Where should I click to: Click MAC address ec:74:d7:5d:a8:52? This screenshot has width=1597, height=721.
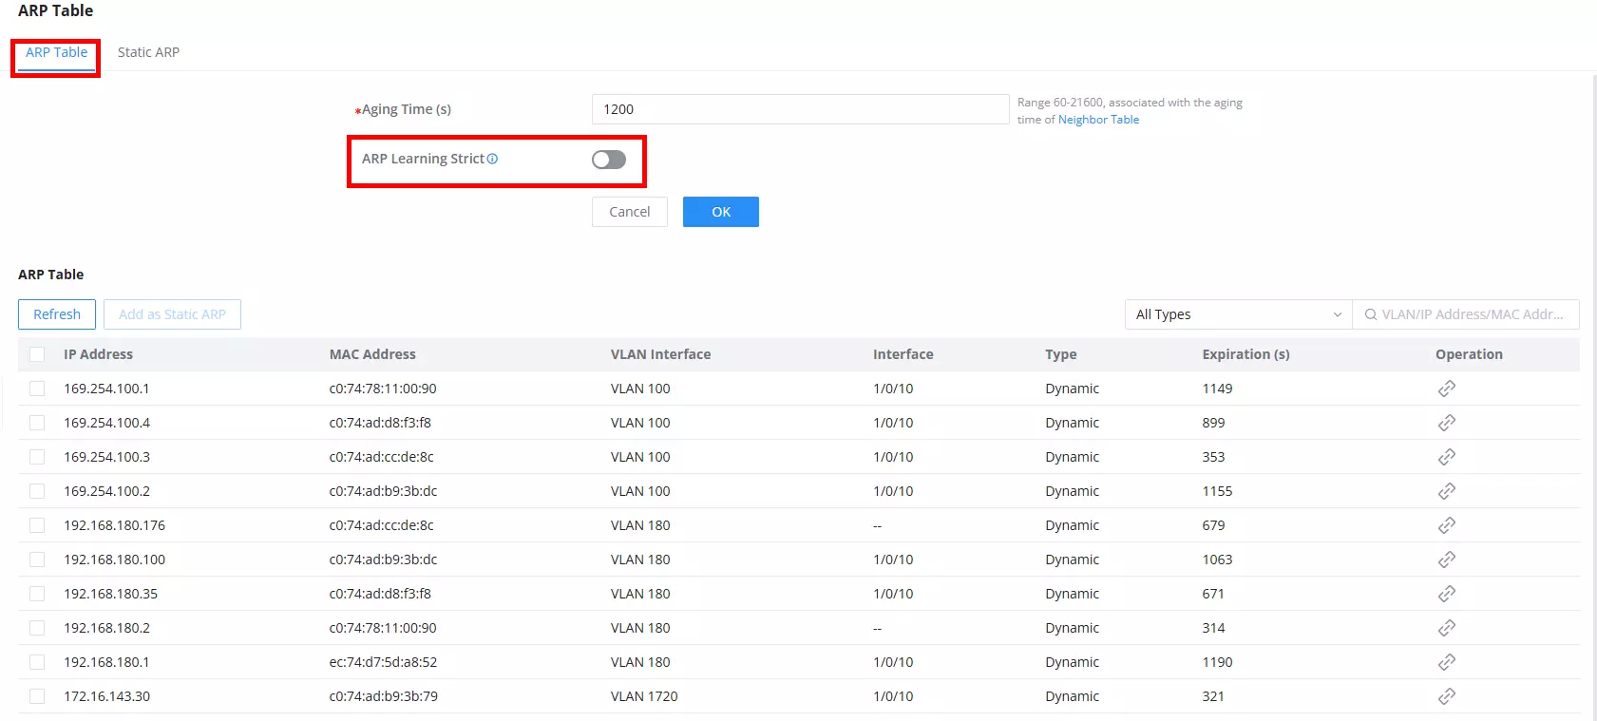(x=383, y=662)
